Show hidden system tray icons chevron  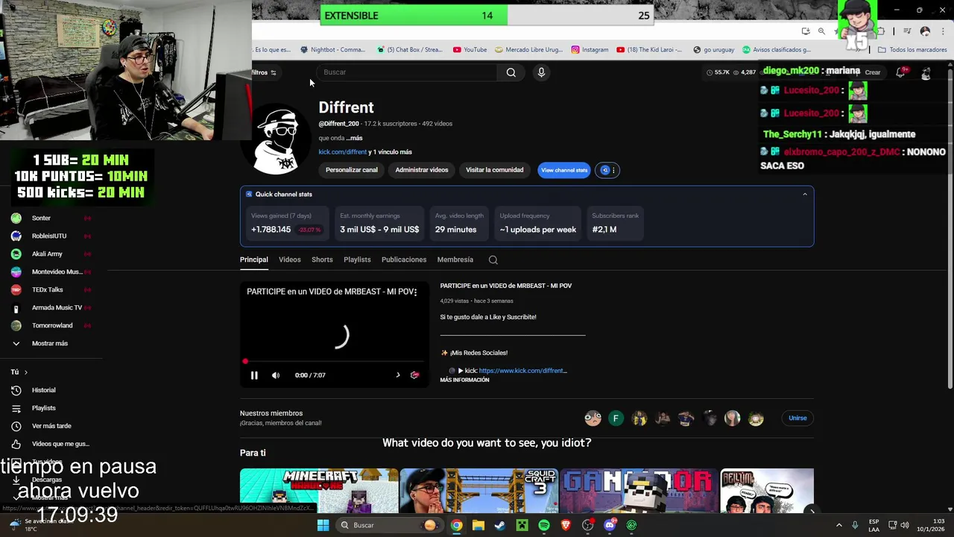coord(838,525)
